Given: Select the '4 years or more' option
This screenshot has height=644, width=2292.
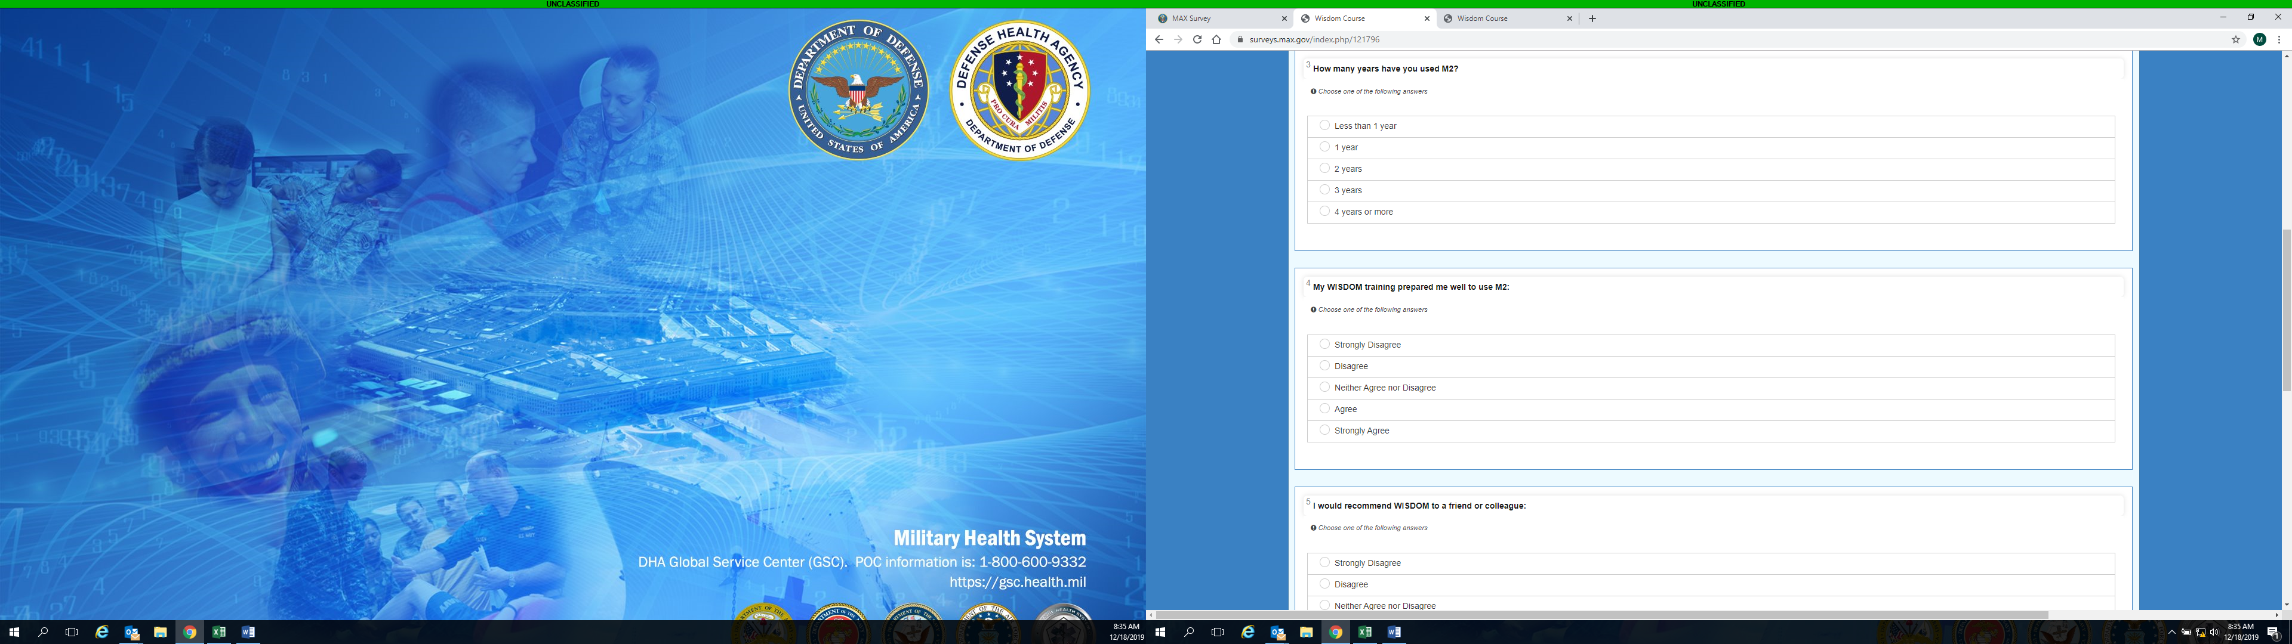Looking at the screenshot, I should 1325,211.
